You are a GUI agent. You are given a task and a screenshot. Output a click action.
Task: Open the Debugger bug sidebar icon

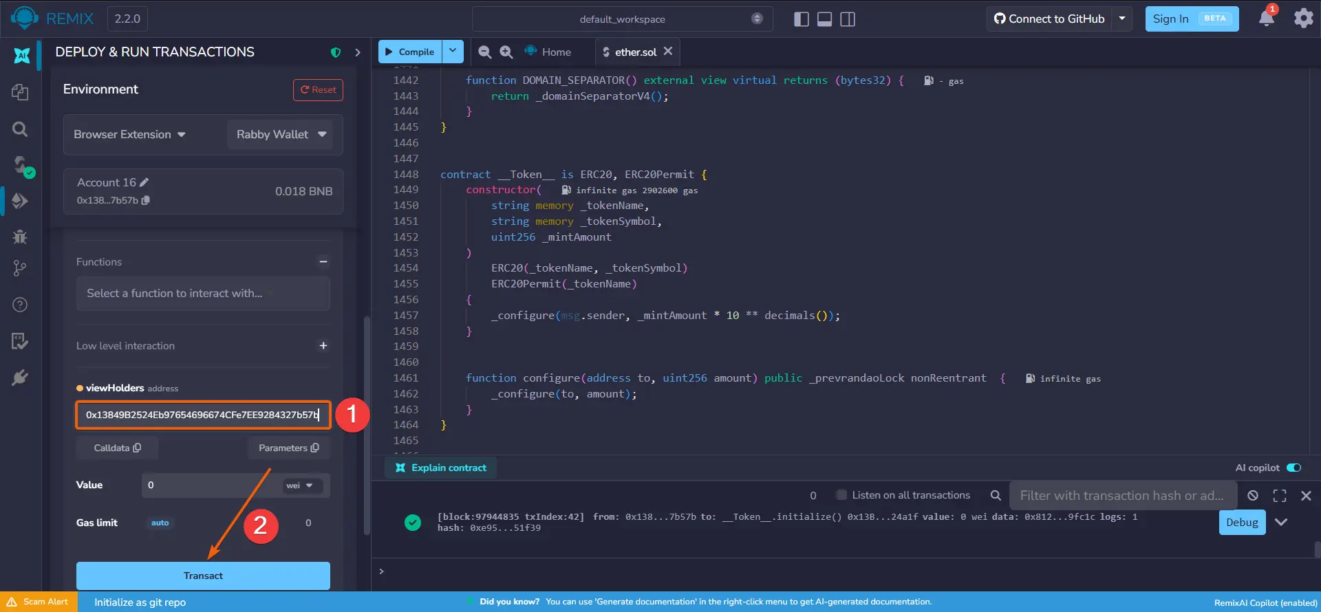click(x=20, y=237)
